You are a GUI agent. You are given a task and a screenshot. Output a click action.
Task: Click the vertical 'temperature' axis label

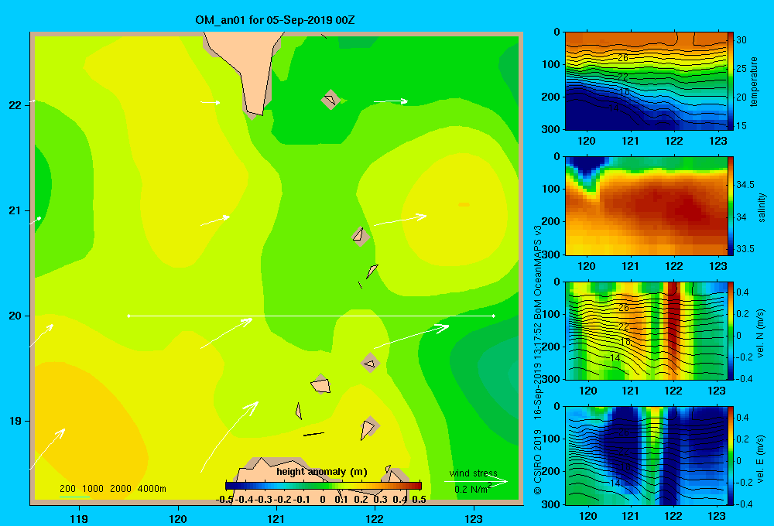click(x=754, y=81)
